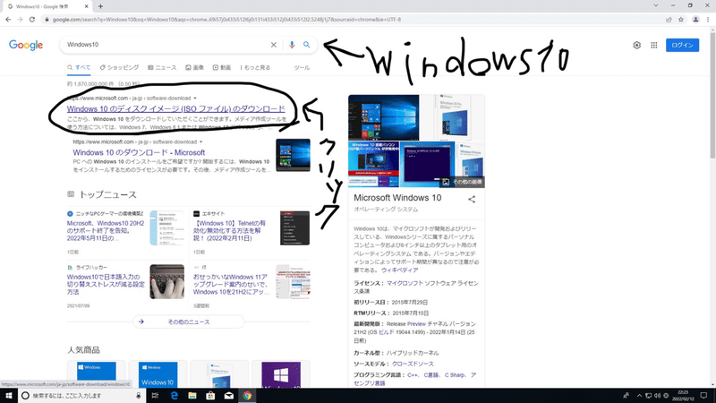Click ツール search tools
The image size is (716, 403).
pos(302,68)
